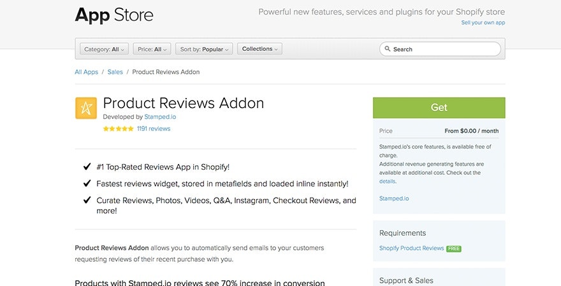This screenshot has height=286, width=561.
Task: Click the green FREE badge
Action: 454,249
